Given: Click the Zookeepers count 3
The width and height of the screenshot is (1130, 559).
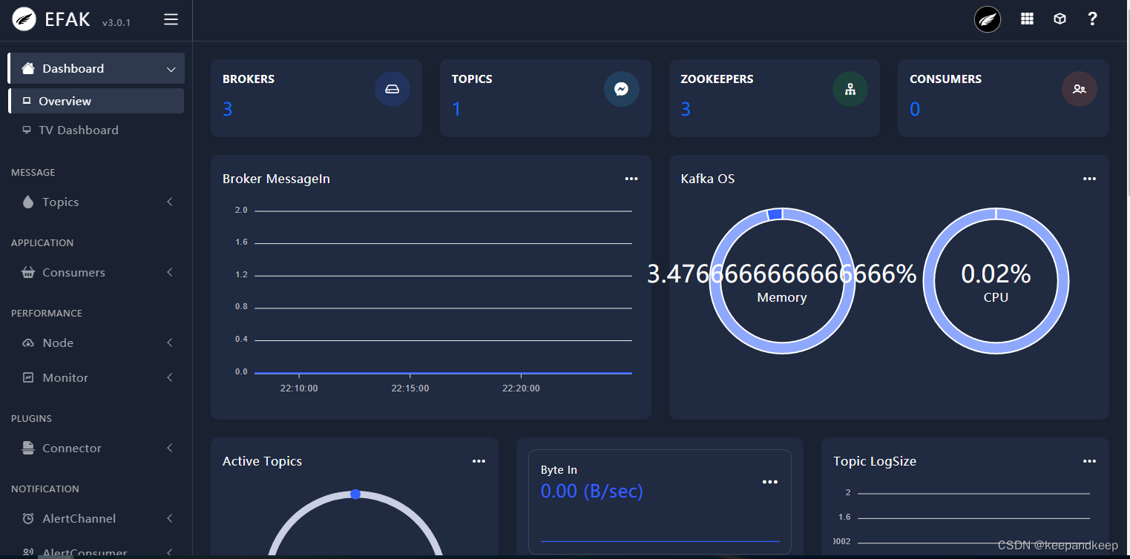Looking at the screenshot, I should tap(686, 109).
